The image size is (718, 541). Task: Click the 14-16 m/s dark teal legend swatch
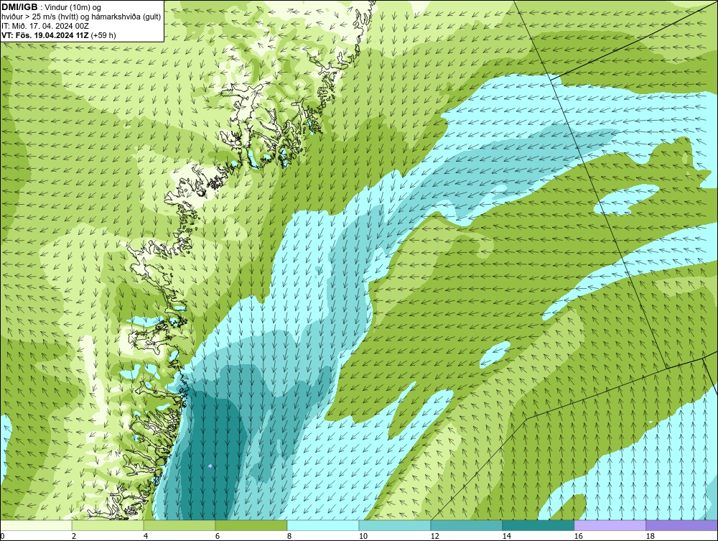pyautogui.click(x=538, y=525)
